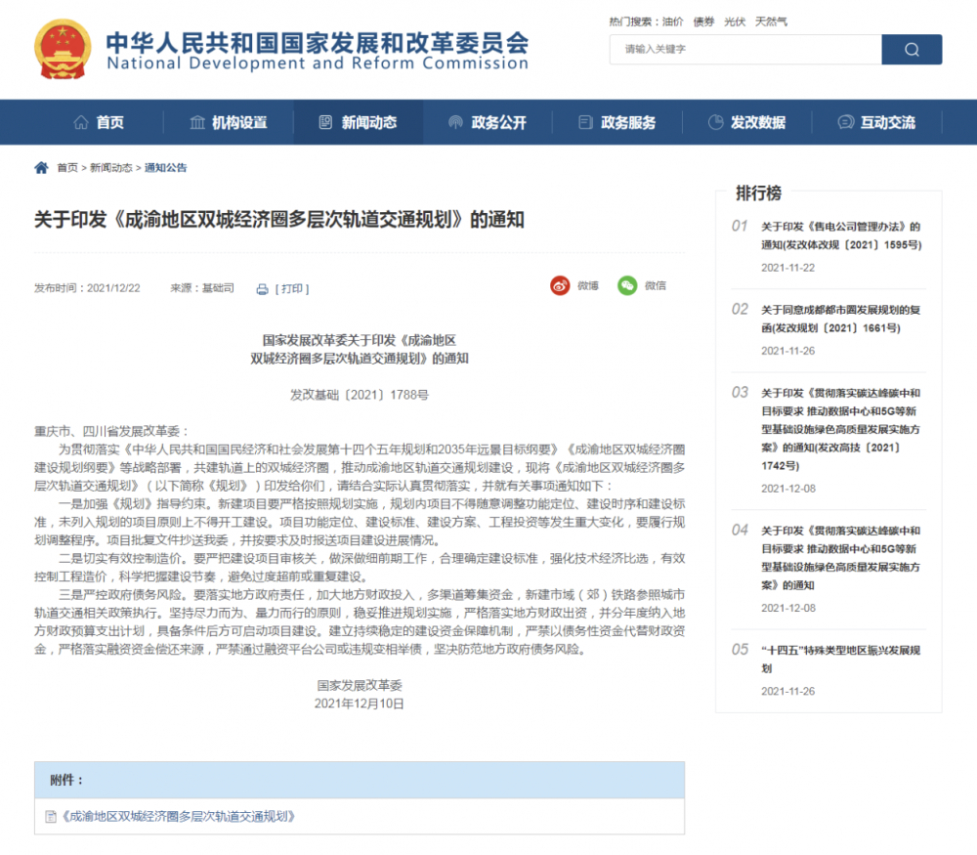Click the newspaper icon beside 新闻动态

point(325,122)
